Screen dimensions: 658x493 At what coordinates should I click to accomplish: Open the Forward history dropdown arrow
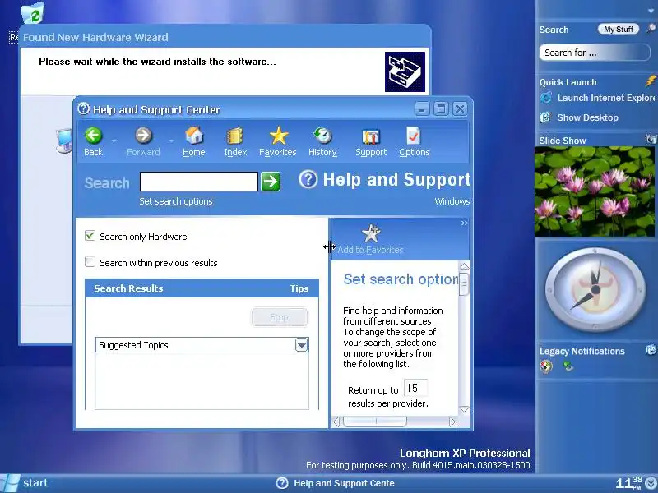[171, 141]
